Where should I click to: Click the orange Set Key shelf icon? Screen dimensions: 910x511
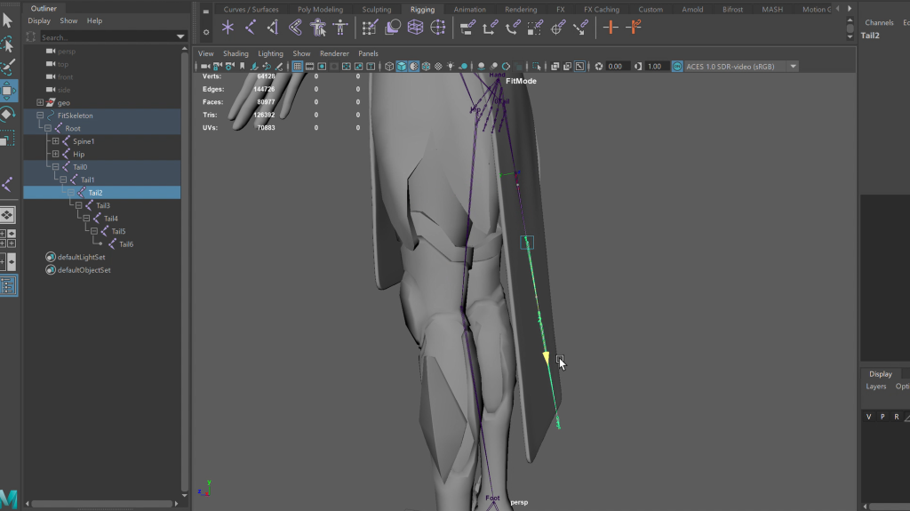610,28
